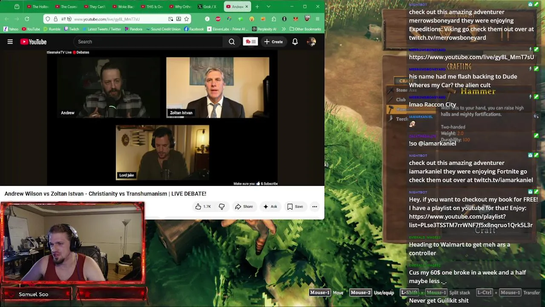This screenshot has width=545, height=307.
Task: Open the list all tabs chevron
Action: click(268, 7)
